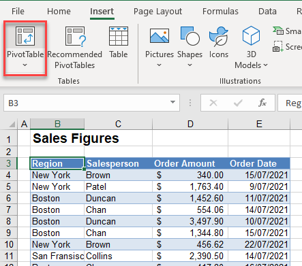The height and width of the screenshot is (266, 302).
Task: Click the PivotTable icon
Action: click(25, 36)
